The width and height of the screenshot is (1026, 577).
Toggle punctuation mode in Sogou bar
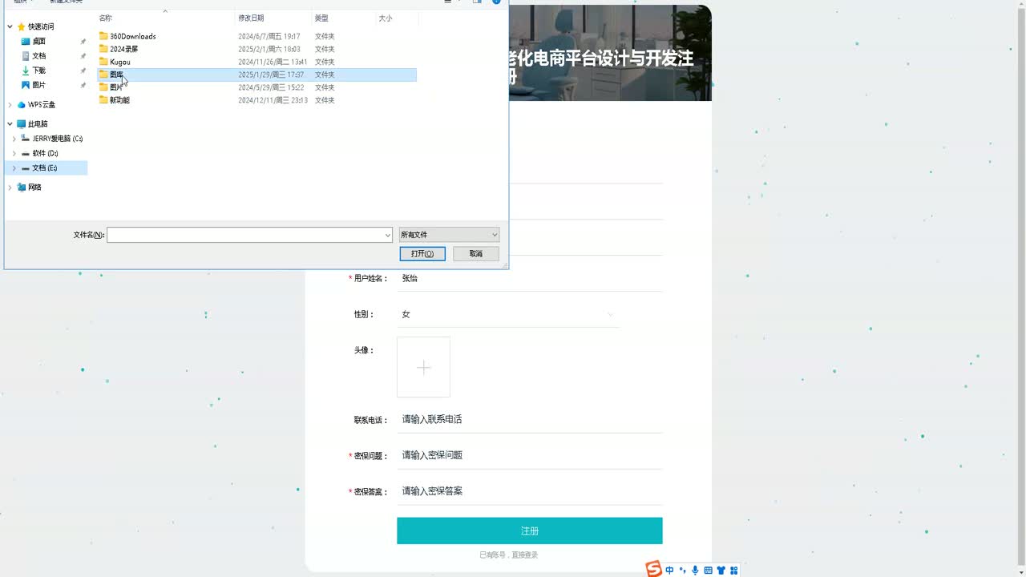(682, 571)
